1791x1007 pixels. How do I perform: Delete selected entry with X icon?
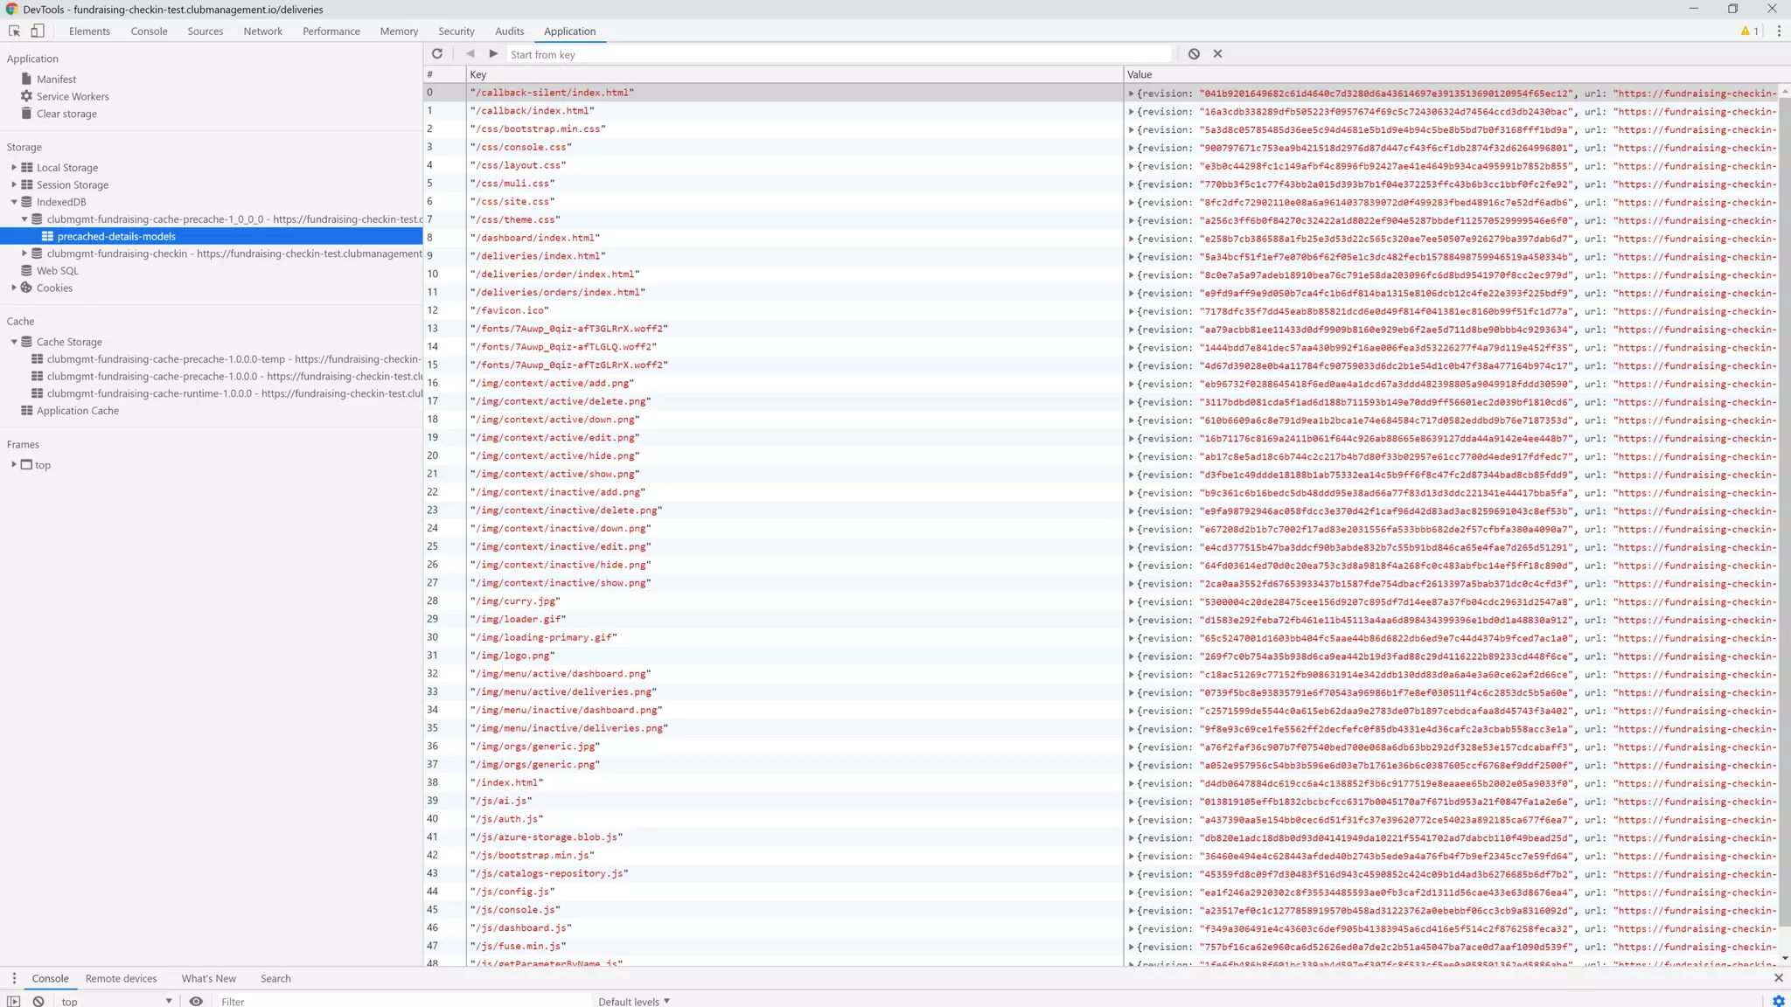pyautogui.click(x=1217, y=54)
